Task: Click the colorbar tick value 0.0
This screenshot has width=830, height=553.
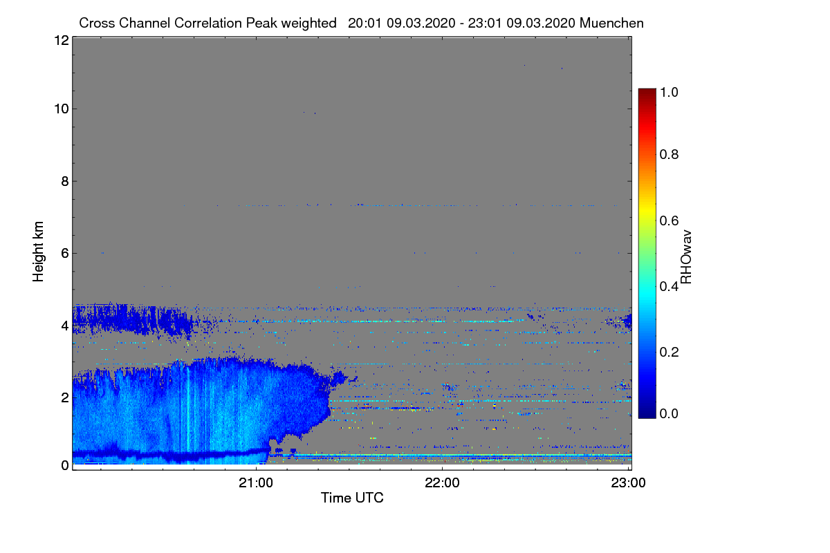Action: [x=668, y=413]
